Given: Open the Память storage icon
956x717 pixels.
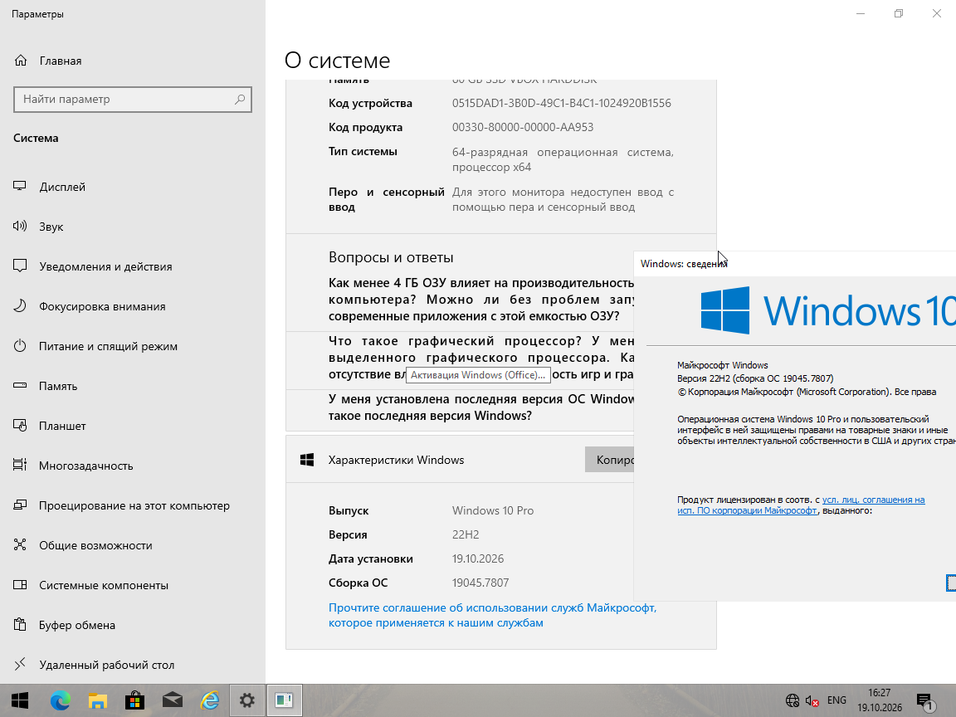Looking at the screenshot, I should [20, 386].
